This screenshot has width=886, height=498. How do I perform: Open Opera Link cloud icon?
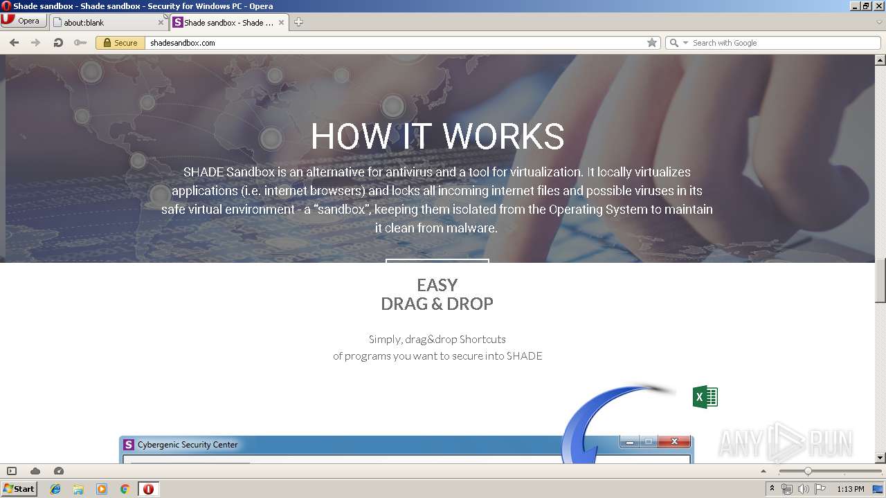pos(35,471)
